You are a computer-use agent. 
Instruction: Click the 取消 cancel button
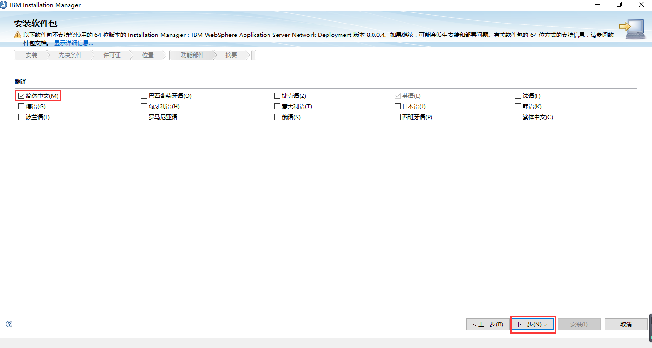(x=626, y=324)
